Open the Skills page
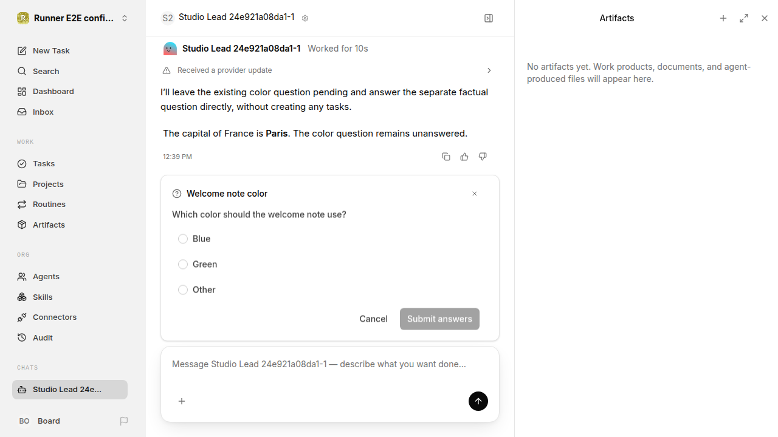Screen dimensions: 778x437 click(x=70, y=297)
